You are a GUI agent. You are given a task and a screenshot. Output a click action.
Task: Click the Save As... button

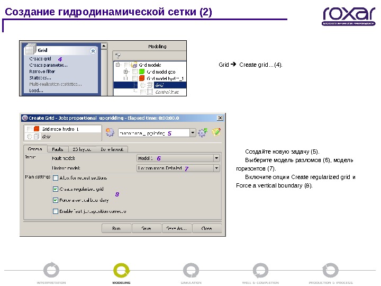[177, 228]
